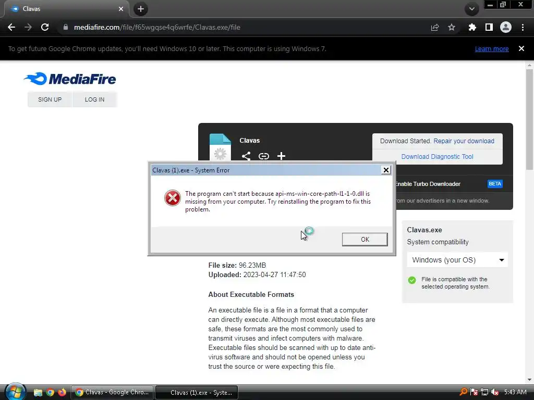Click the orange search tray icon
The image size is (534, 400).
tap(463, 392)
